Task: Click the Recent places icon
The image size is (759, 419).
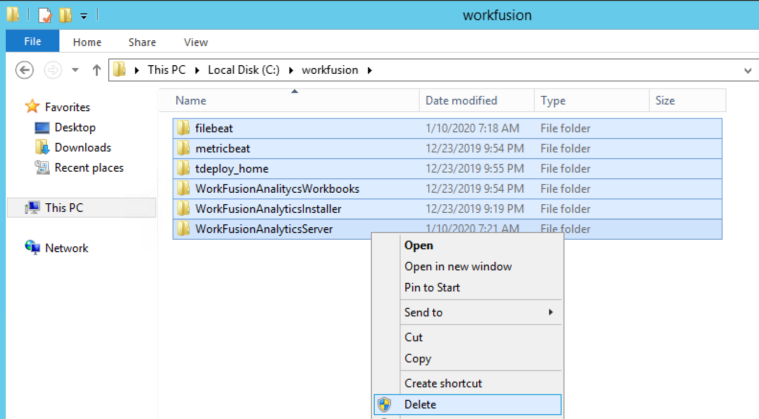Action: point(42,167)
